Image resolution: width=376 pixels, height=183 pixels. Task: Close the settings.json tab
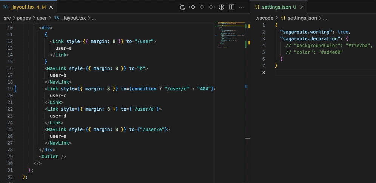point(302,7)
